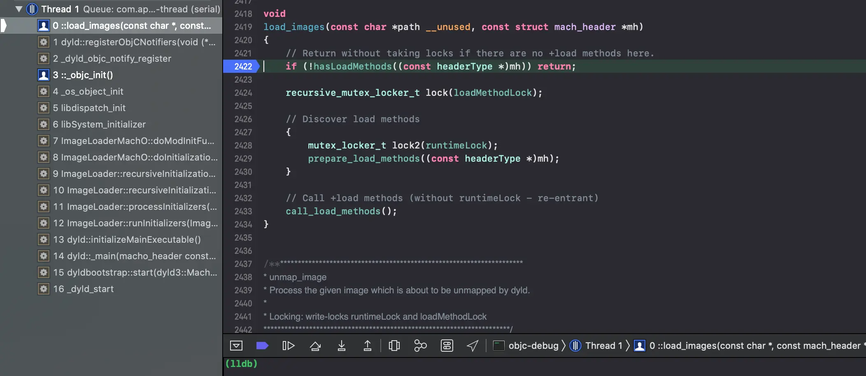Select frame 14 dyld::_main

point(111,256)
